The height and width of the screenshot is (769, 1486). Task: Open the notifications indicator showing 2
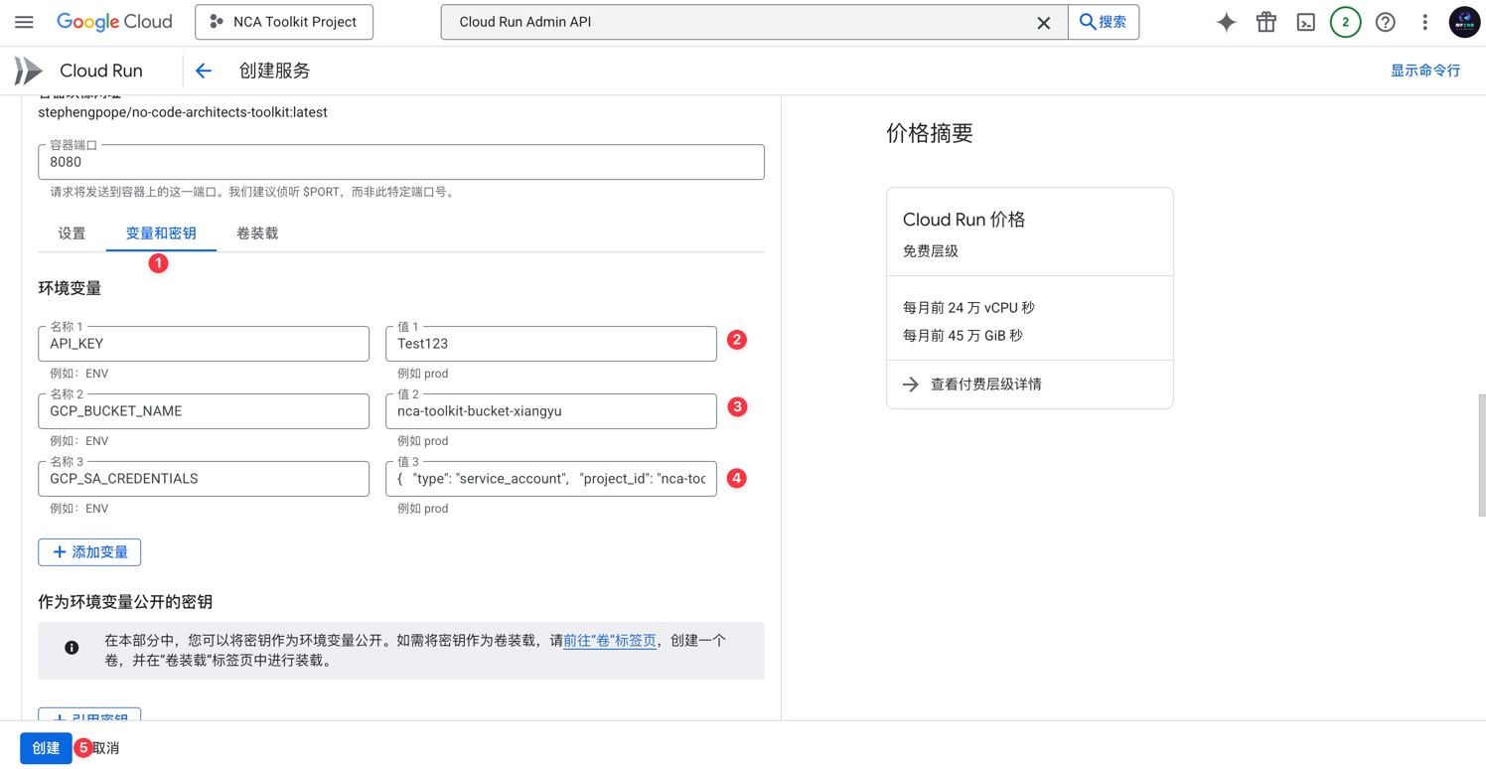tap(1345, 21)
